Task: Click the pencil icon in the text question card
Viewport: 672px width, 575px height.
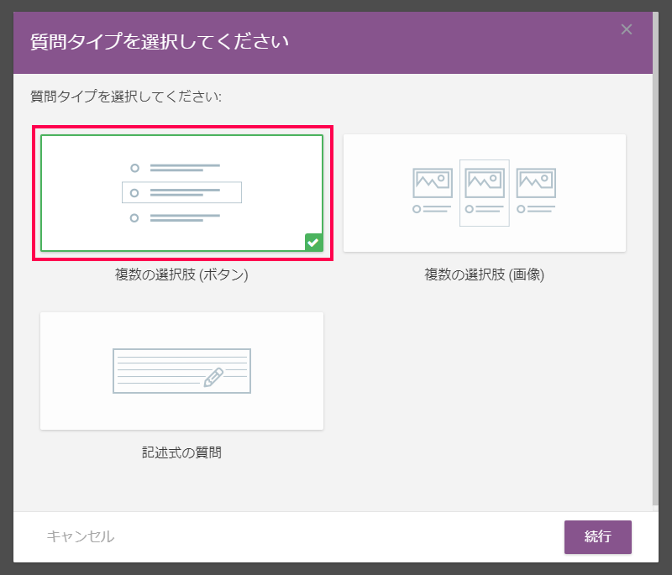Action: click(x=213, y=377)
